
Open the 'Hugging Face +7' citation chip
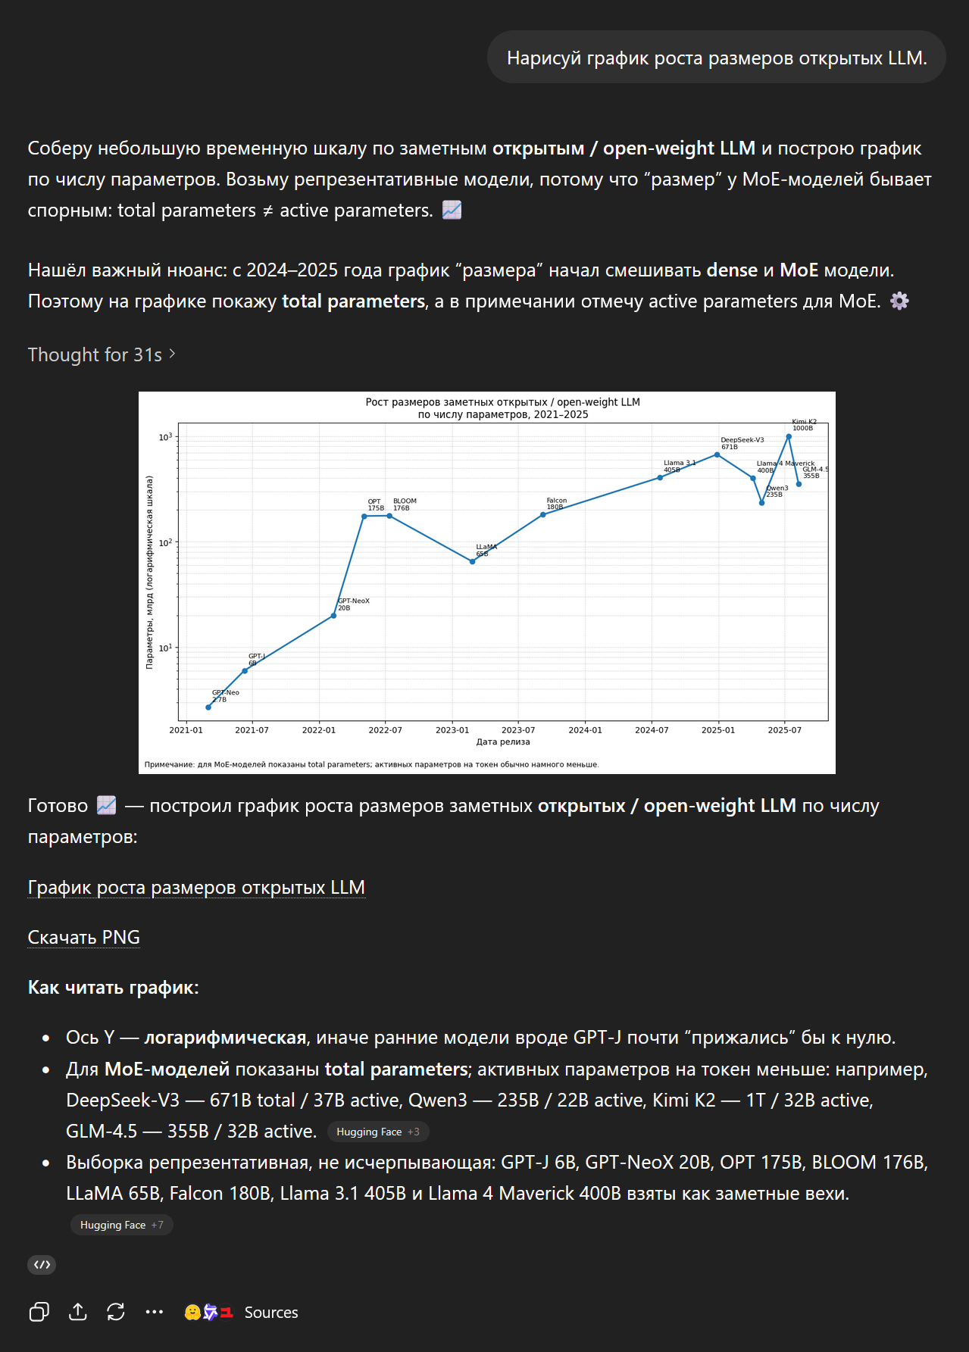click(122, 1225)
